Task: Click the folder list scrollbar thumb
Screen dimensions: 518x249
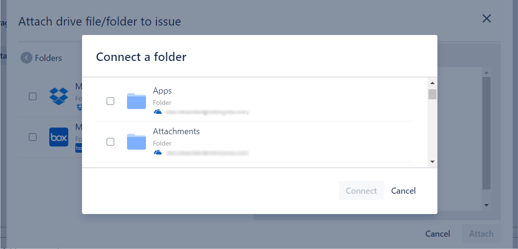Action: click(x=432, y=94)
